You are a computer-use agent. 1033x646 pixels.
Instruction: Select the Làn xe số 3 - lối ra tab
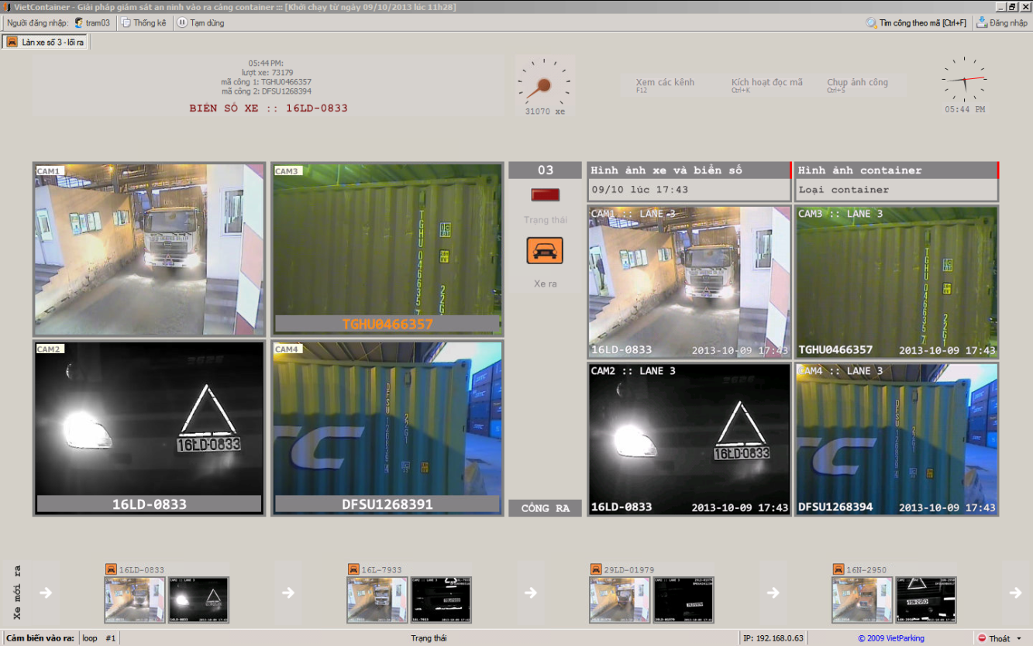click(x=46, y=42)
